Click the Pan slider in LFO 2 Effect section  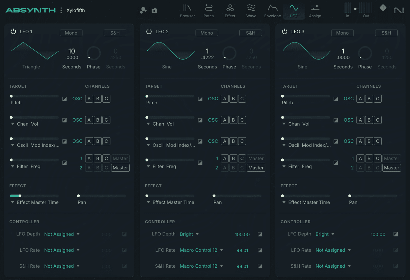tap(237, 196)
